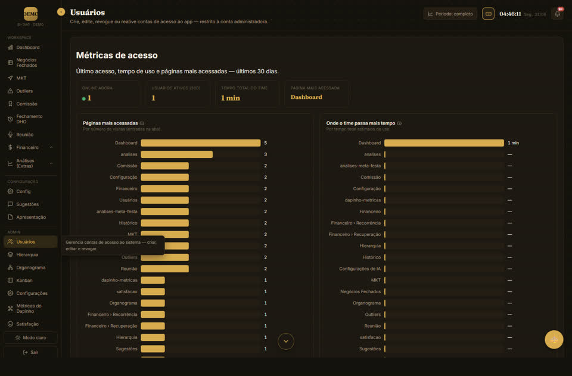
Task: Open Apresentação in the sidebar
Action: pos(30,217)
